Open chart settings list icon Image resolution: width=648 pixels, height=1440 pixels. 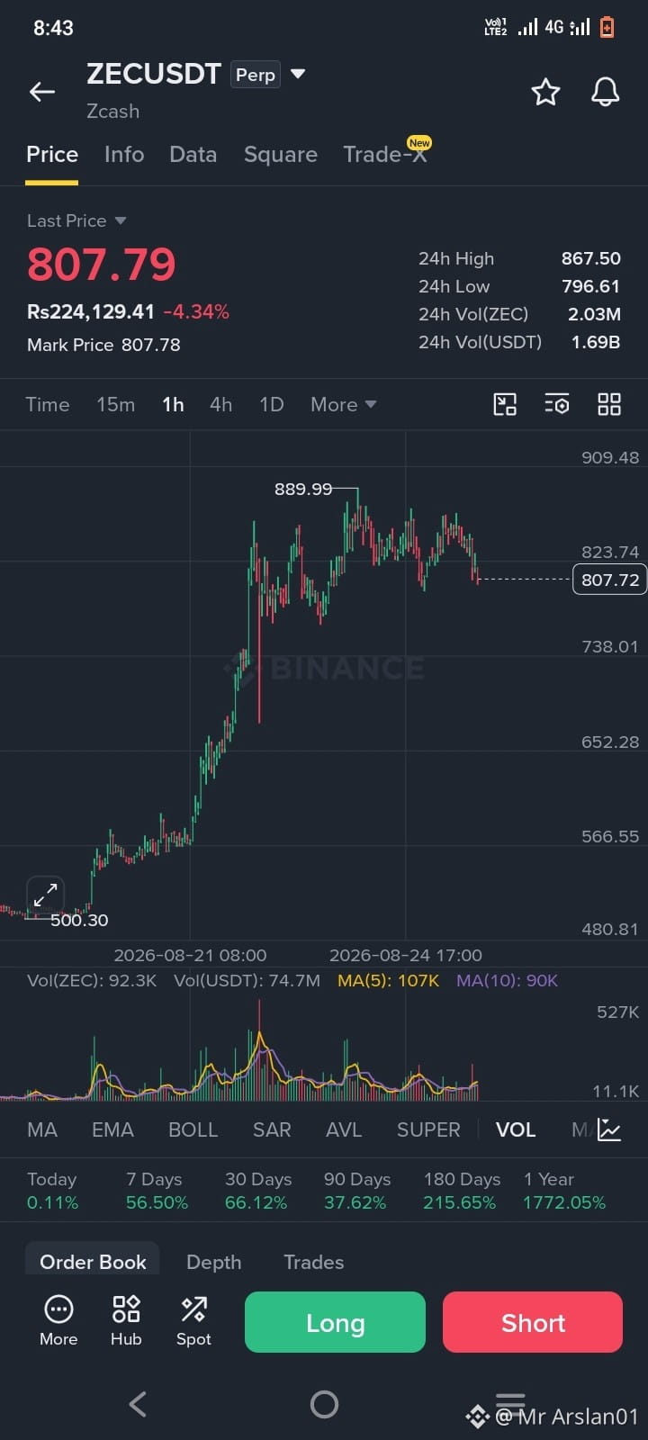tap(557, 405)
